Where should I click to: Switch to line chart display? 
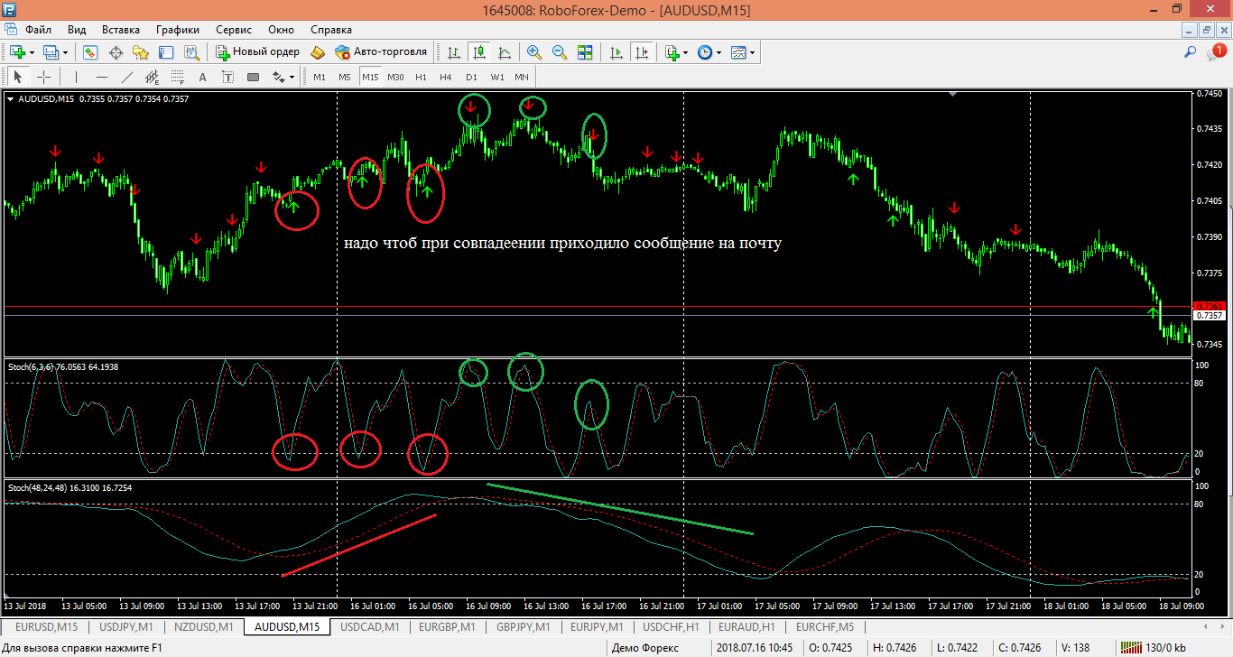point(505,52)
